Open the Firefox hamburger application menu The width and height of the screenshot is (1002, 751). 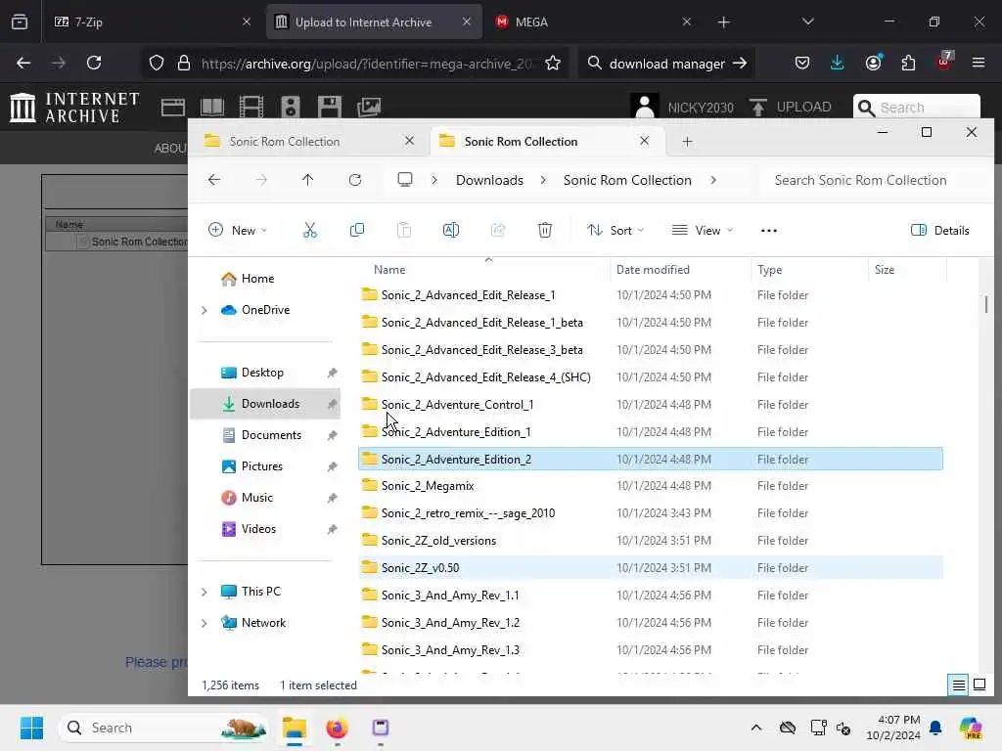click(x=979, y=63)
